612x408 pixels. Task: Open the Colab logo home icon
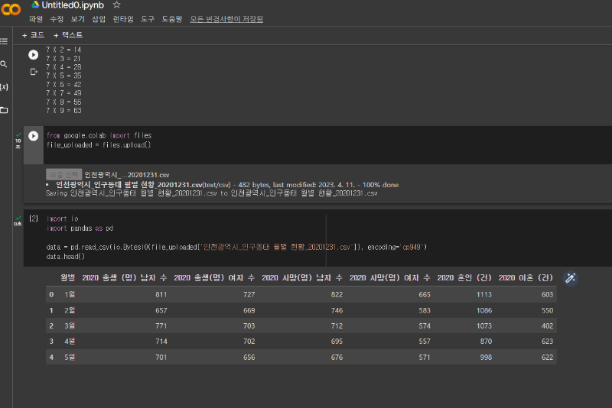tap(11, 8)
